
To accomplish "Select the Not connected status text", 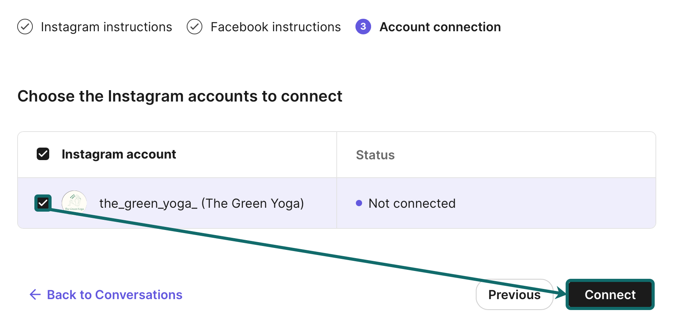I will coord(412,203).
